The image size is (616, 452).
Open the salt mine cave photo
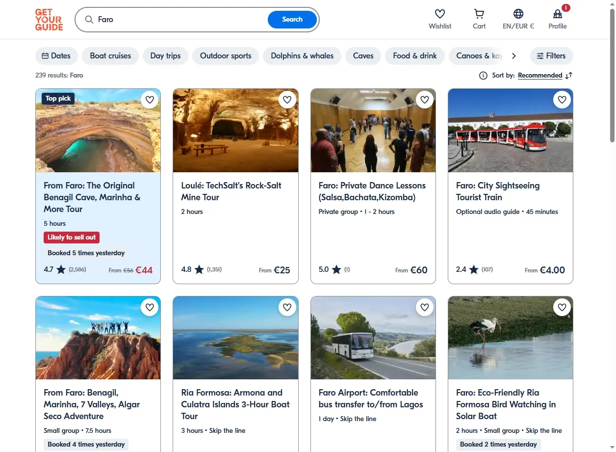point(235,131)
